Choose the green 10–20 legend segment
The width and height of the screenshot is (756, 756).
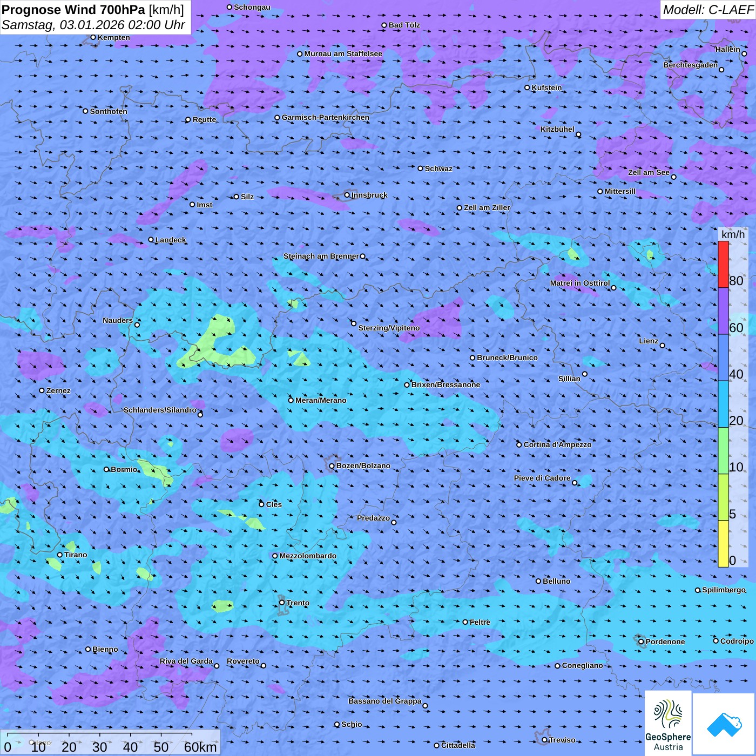click(x=723, y=451)
